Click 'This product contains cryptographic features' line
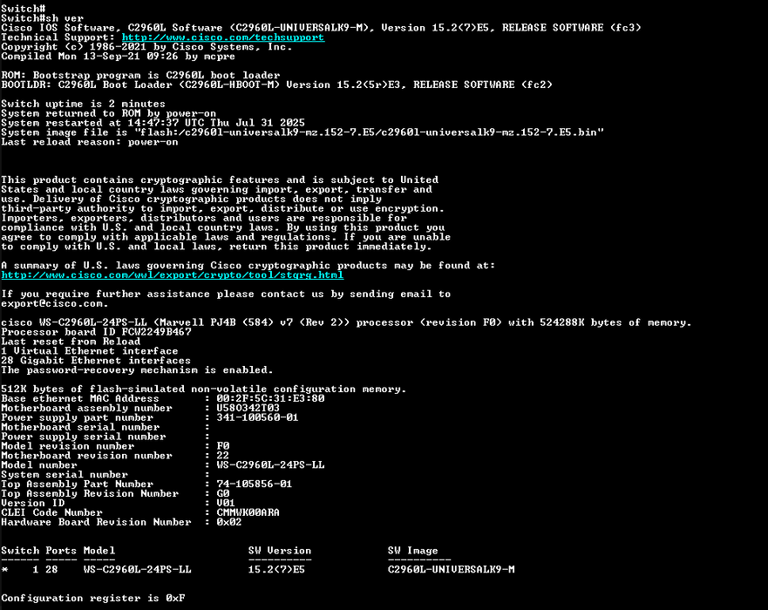This screenshot has width=768, height=610. click(x=220, y=180)
